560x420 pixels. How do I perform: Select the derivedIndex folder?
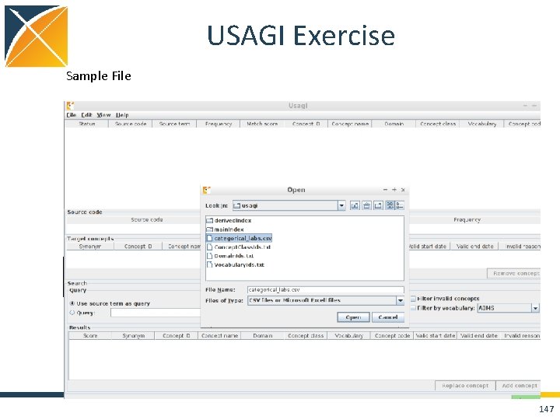pyautogui.click(x=229, y=221)
